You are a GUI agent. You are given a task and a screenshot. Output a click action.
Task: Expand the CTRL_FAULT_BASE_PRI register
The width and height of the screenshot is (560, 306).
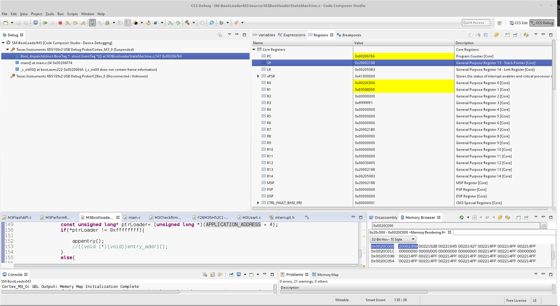pos(259,203)
